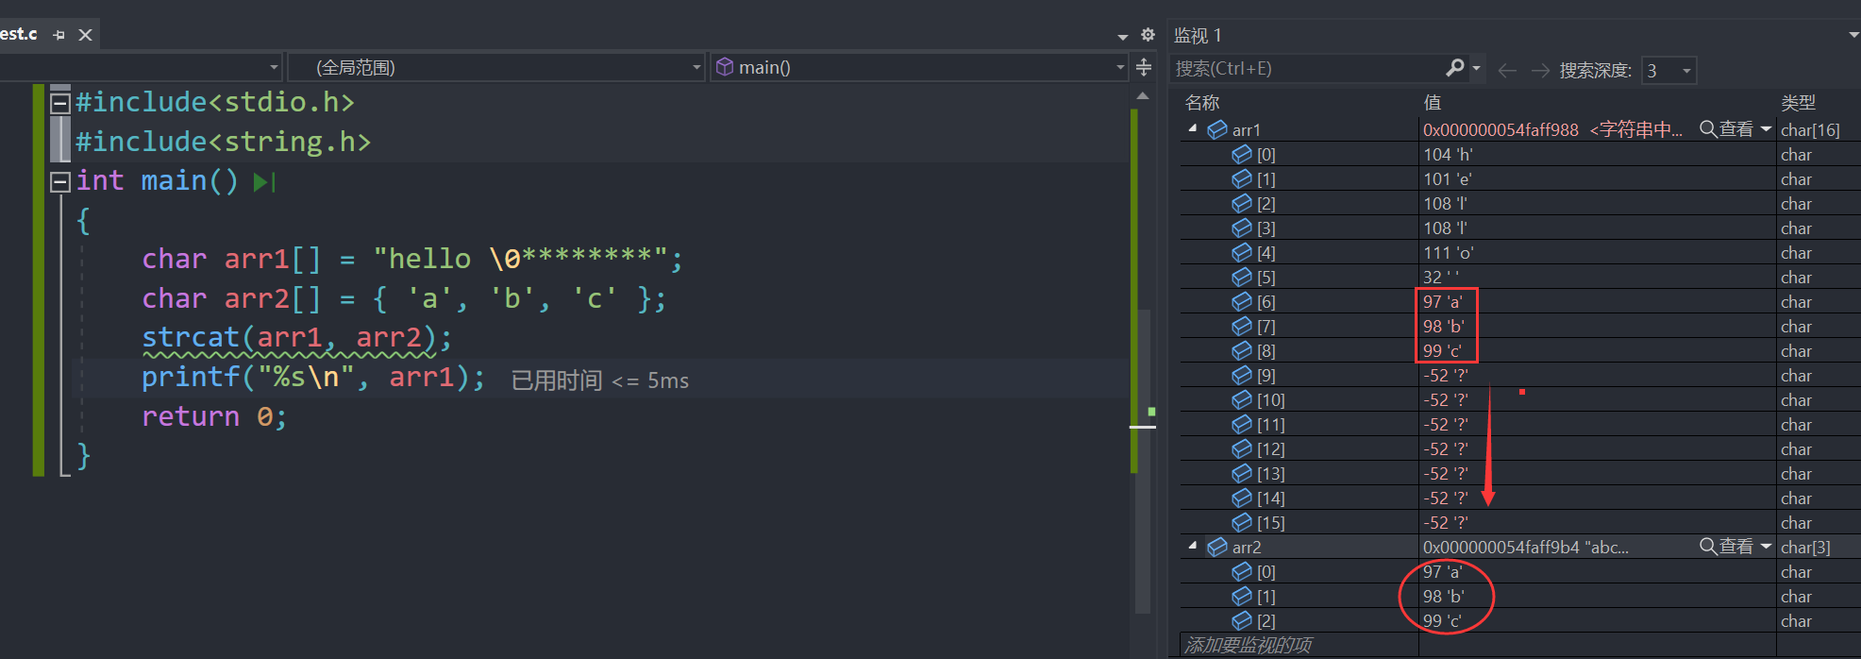Select the value 111 'o' cell
1861x659 pixels.
tap(1597, 252)
